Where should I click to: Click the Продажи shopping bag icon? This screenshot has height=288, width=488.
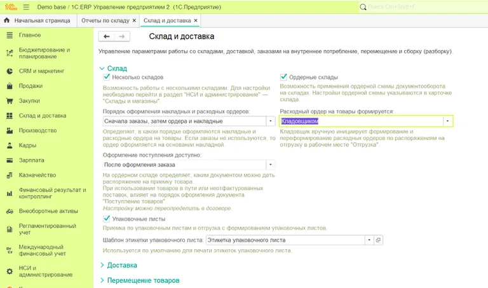pyautogui.click(x=10, y=86)
